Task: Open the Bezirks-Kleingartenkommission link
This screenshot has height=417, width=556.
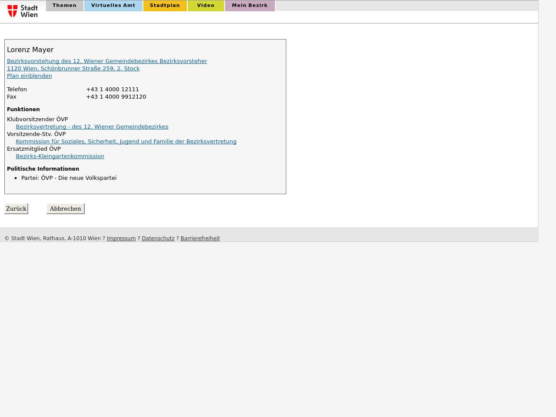Action: pyautogui.click(x=60, y=156)
